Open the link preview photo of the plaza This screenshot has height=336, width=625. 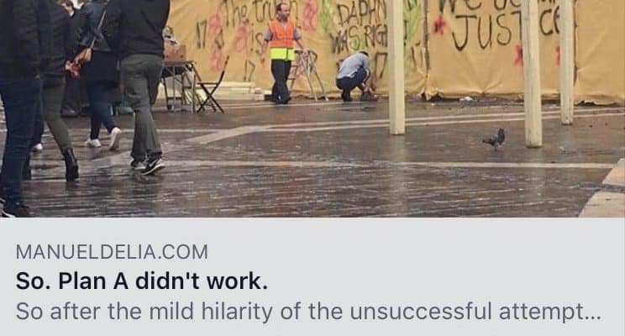click(x=312, y=108)
